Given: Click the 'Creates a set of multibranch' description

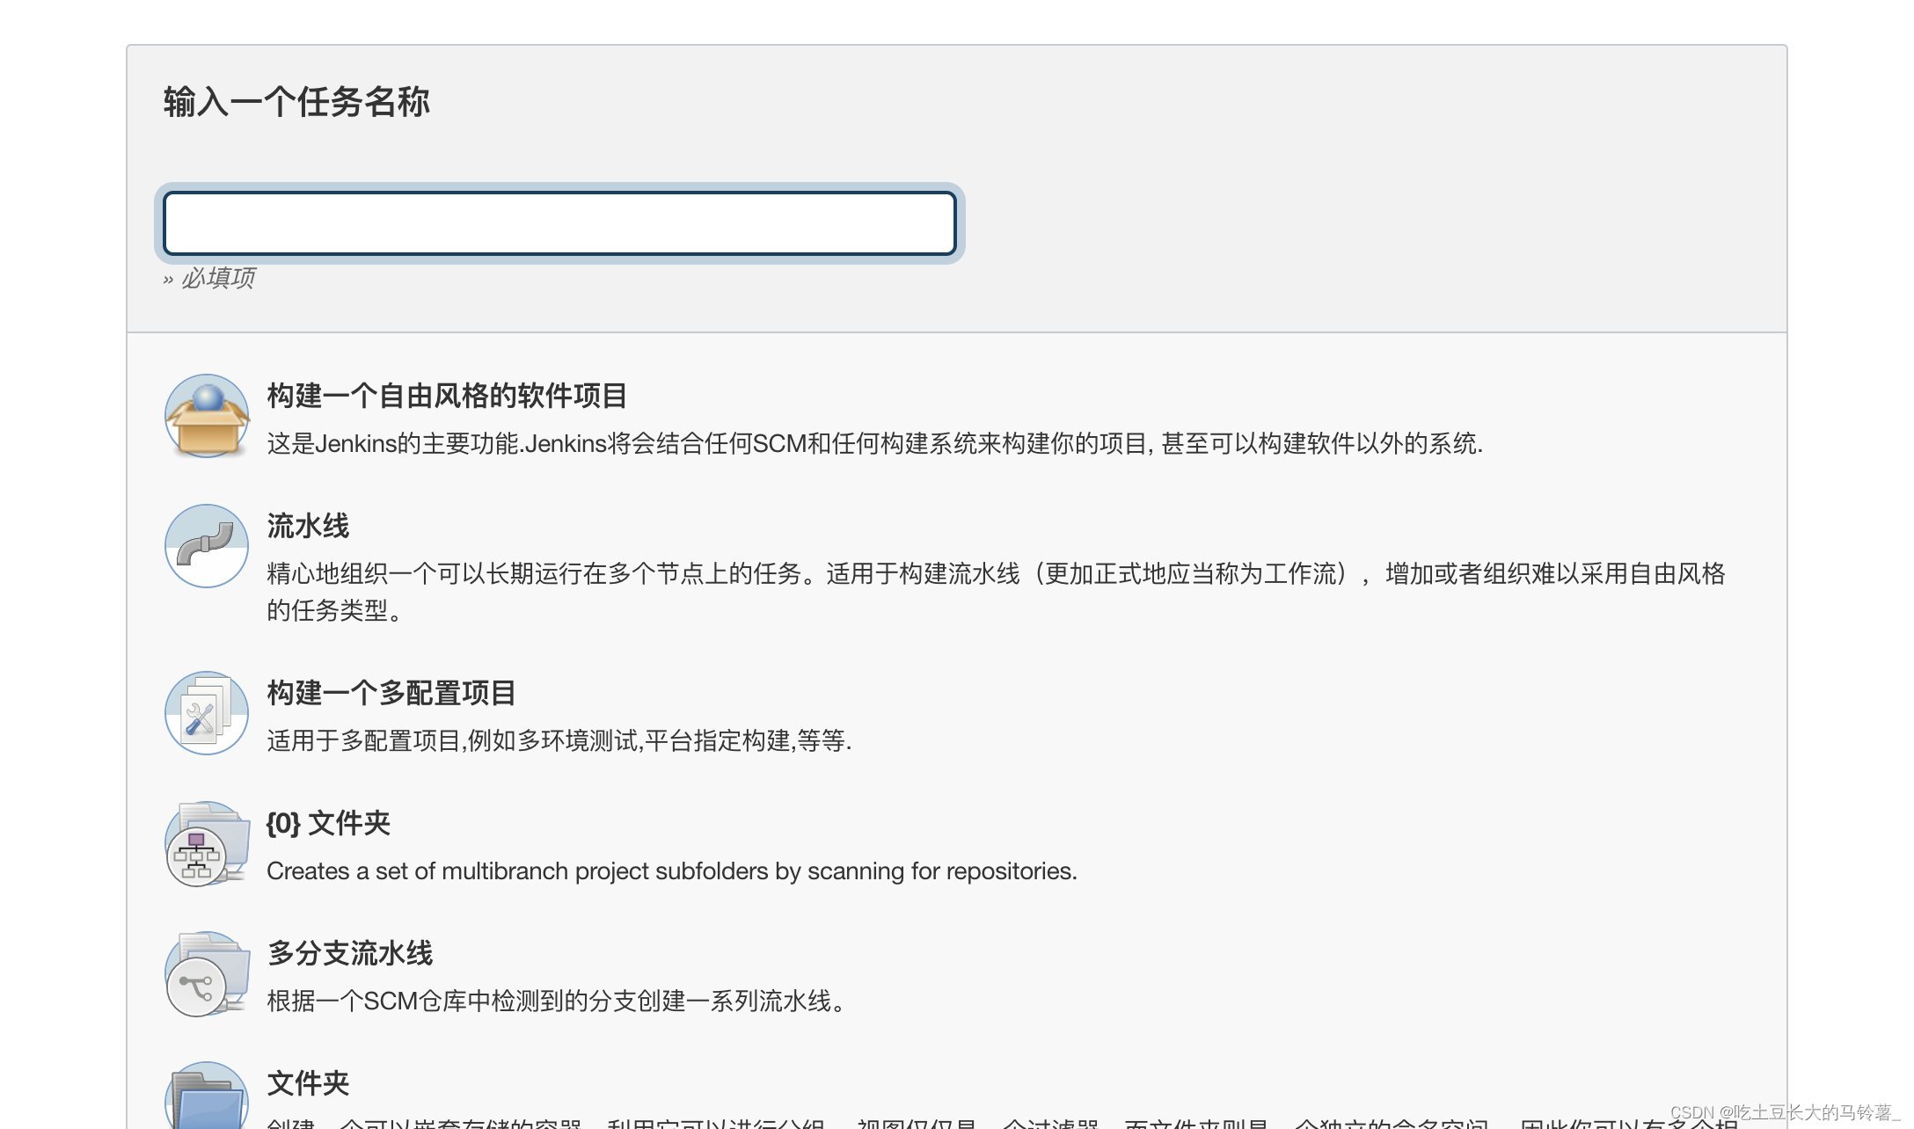Looking at the screenshot, I should (672, 870).
